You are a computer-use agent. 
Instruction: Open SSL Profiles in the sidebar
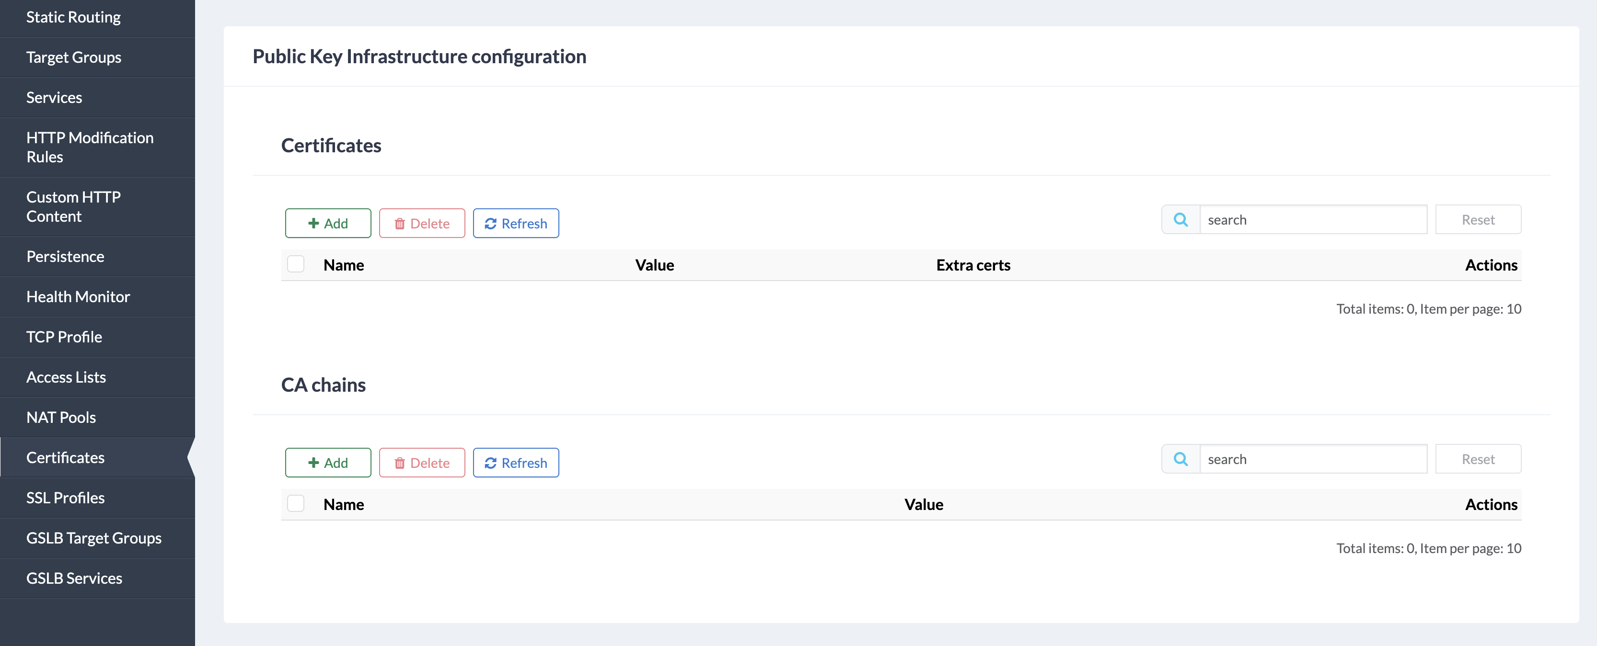click(65, 498)
